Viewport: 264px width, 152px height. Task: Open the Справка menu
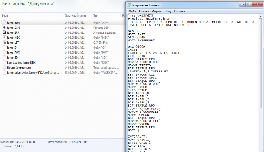(x=180, y=11)
